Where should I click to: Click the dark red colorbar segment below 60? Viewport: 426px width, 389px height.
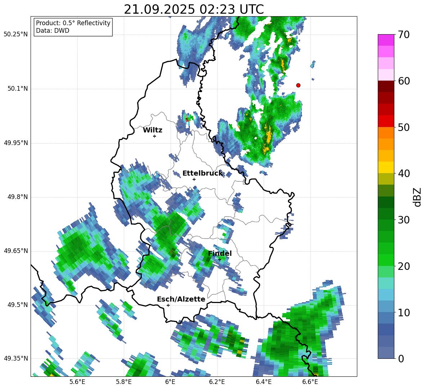[x=386, y=86]
